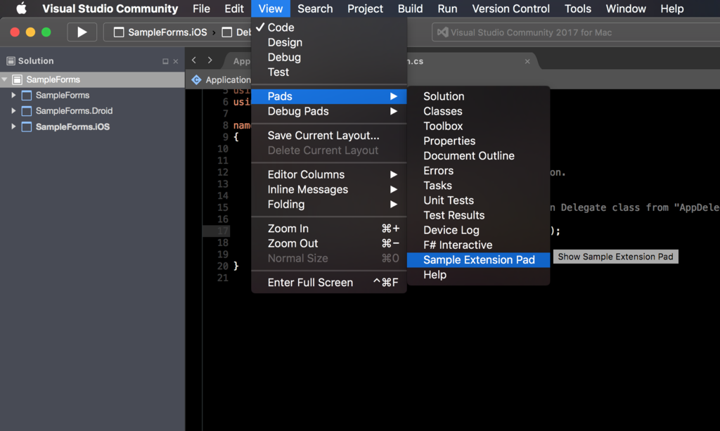The width and height of the screenshot is (720, 431).
Task: Select the checked Code layout
Action: (329, 27)
